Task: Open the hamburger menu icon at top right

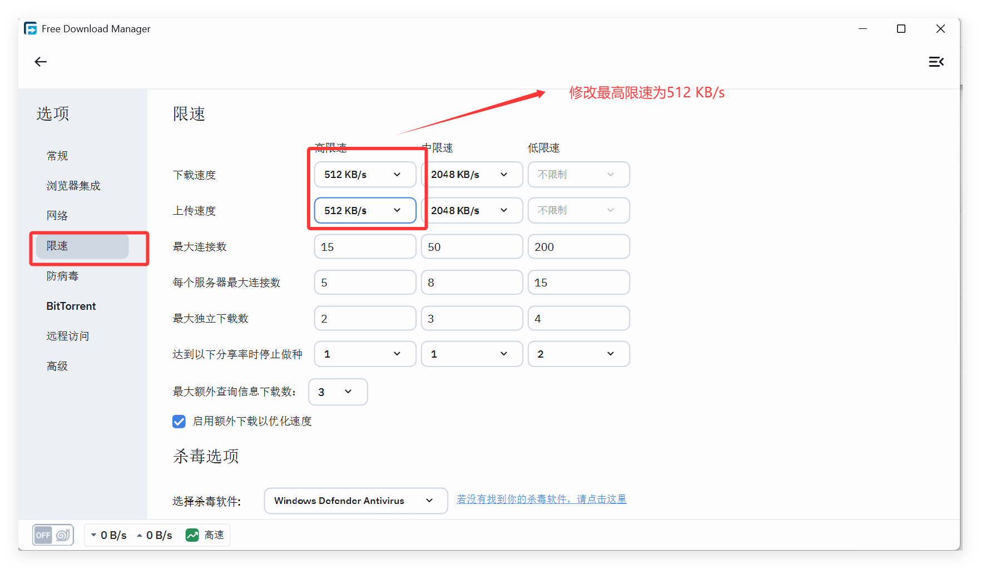Action: coord(936,62)
